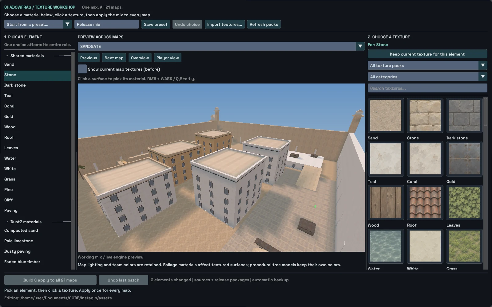Click the texture grid scrollbar
Image resolution: width=492 pixels, height=307 pixels.
(486, 184)
